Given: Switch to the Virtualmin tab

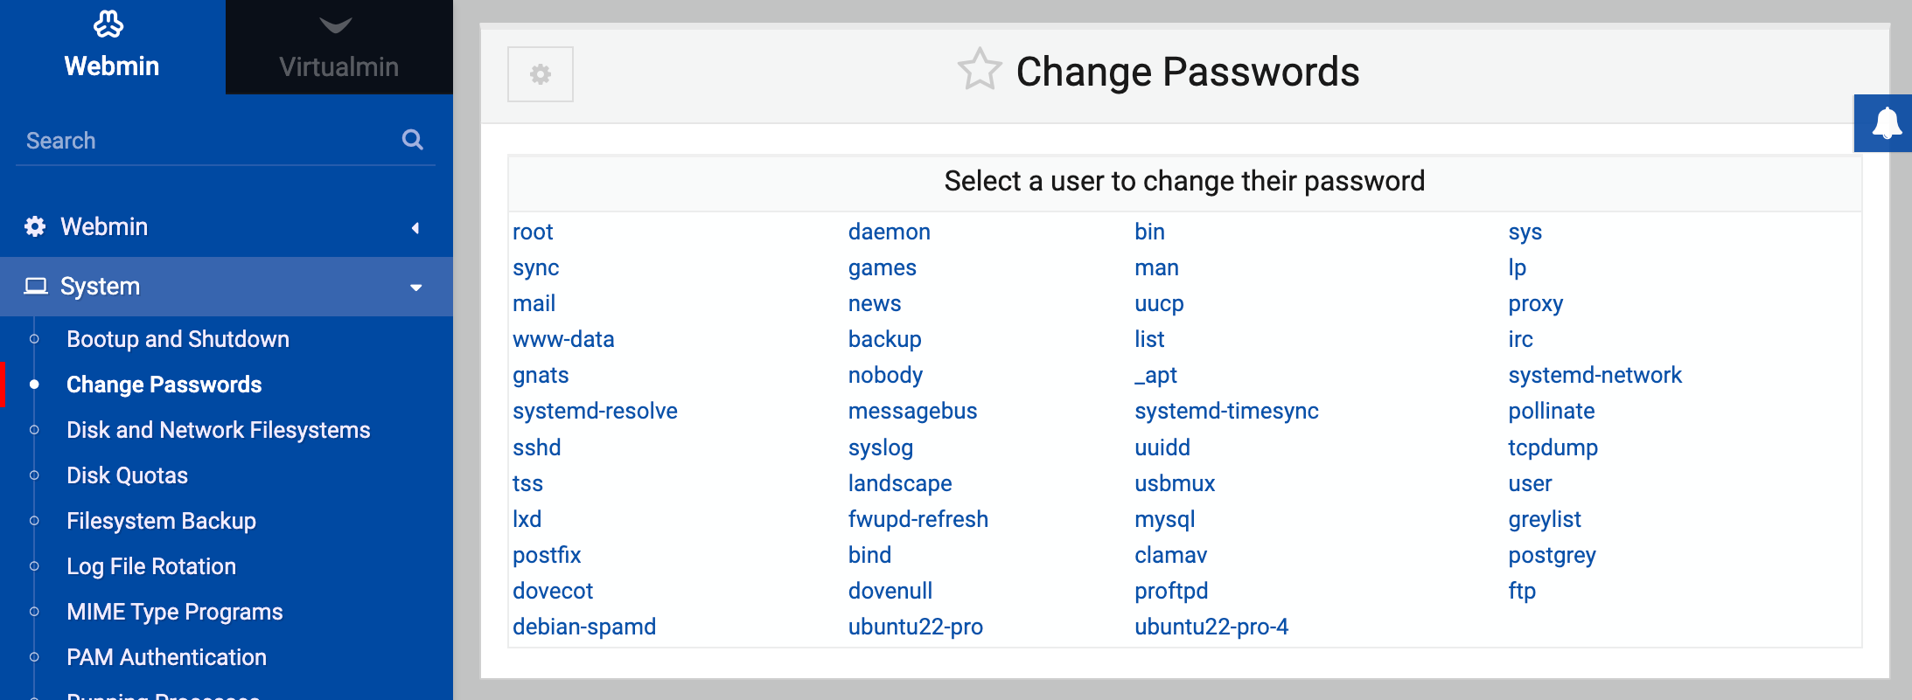Looking at the screenshot, I should pyautogui.click(x=339, y=47).
